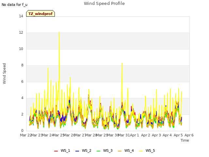Click the yellow WS_5 legend color marker
The width and height of the screenshot is (209, 157).
pyautogui.click(x=141, y=151)
